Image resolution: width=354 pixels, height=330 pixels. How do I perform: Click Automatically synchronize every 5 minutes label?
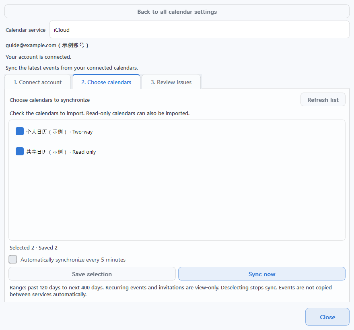[x=73, y=260]
